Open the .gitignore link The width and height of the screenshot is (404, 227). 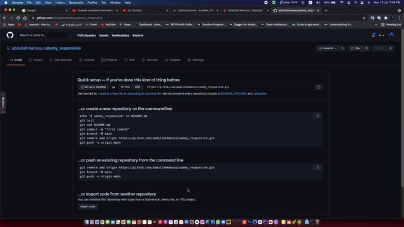(260, 94)
